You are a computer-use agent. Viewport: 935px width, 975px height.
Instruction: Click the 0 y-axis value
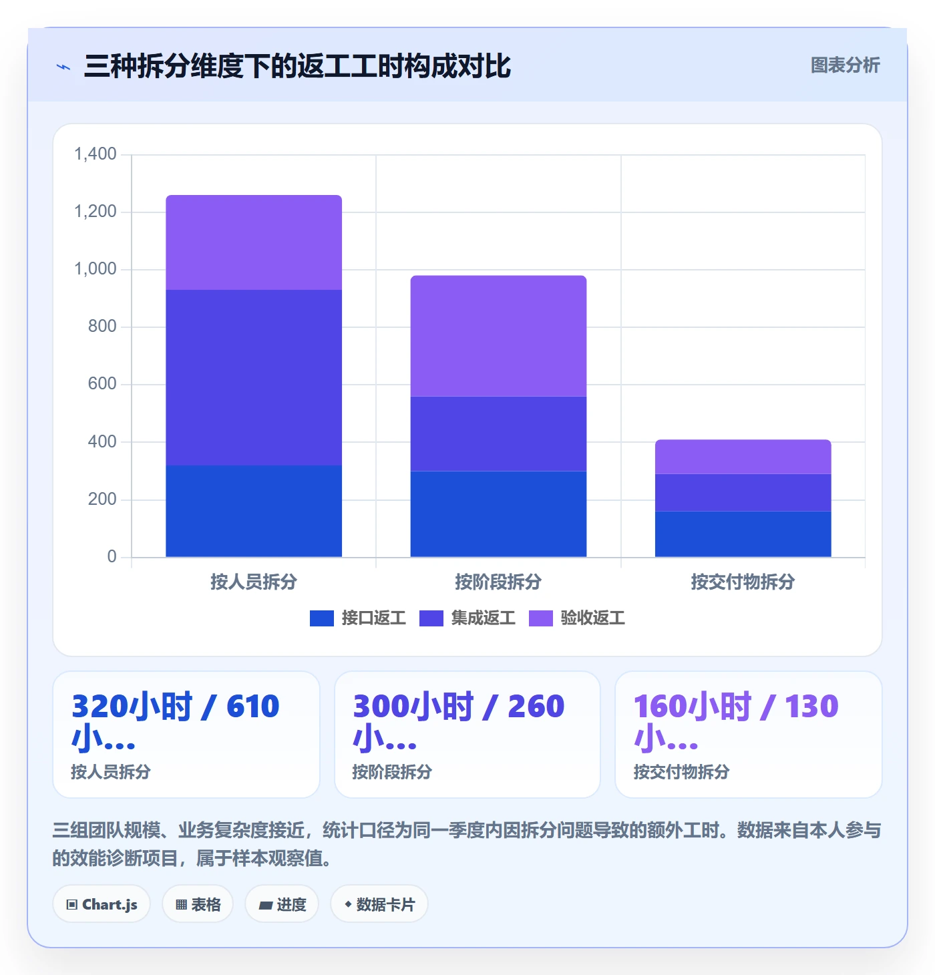(x=112, y=556)
